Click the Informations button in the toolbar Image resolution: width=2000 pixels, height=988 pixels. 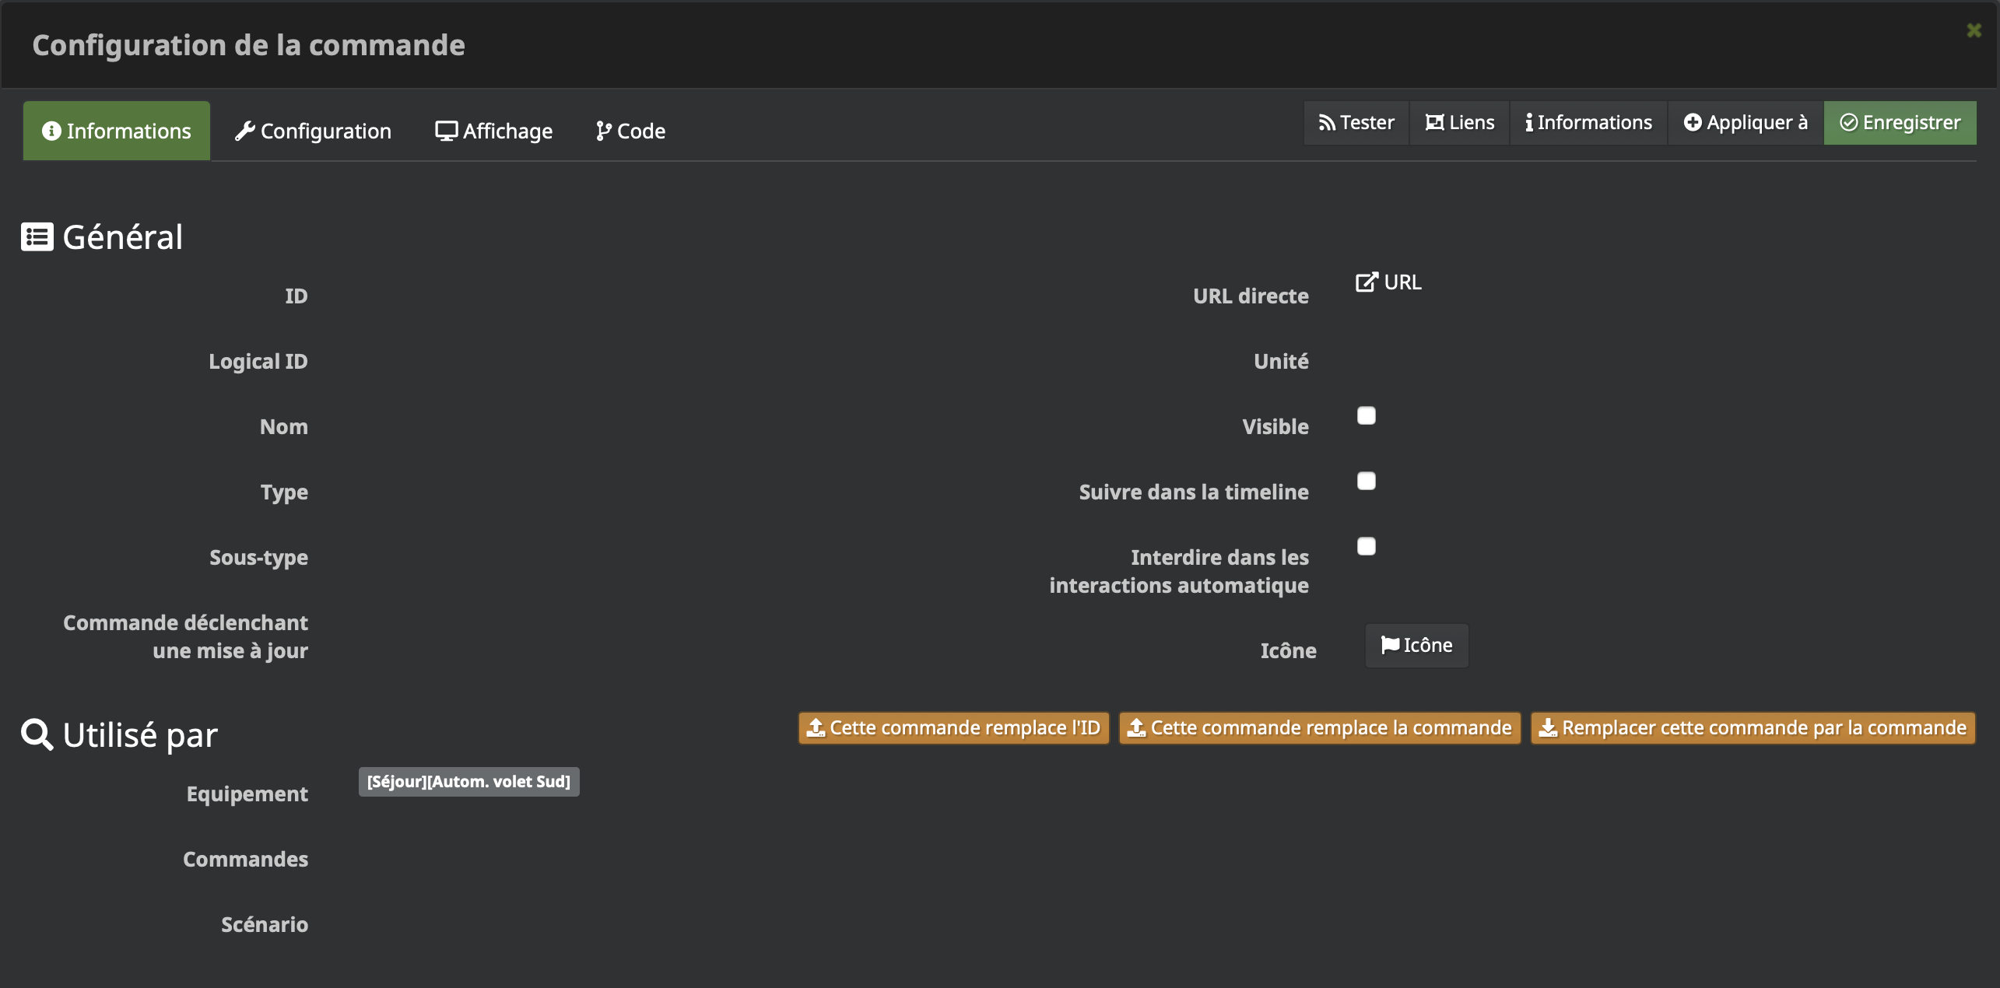coord(1588,123)
